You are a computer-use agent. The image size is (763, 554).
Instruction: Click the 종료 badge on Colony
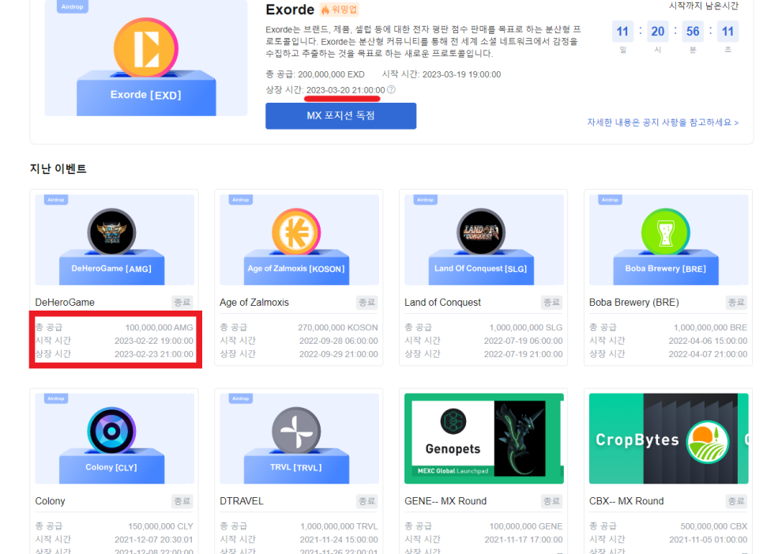tap(182, 501)
